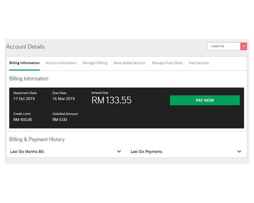Open the red 'I want to' dropdown arrow
The image size is (254, 203).
[x=244, y=46]
